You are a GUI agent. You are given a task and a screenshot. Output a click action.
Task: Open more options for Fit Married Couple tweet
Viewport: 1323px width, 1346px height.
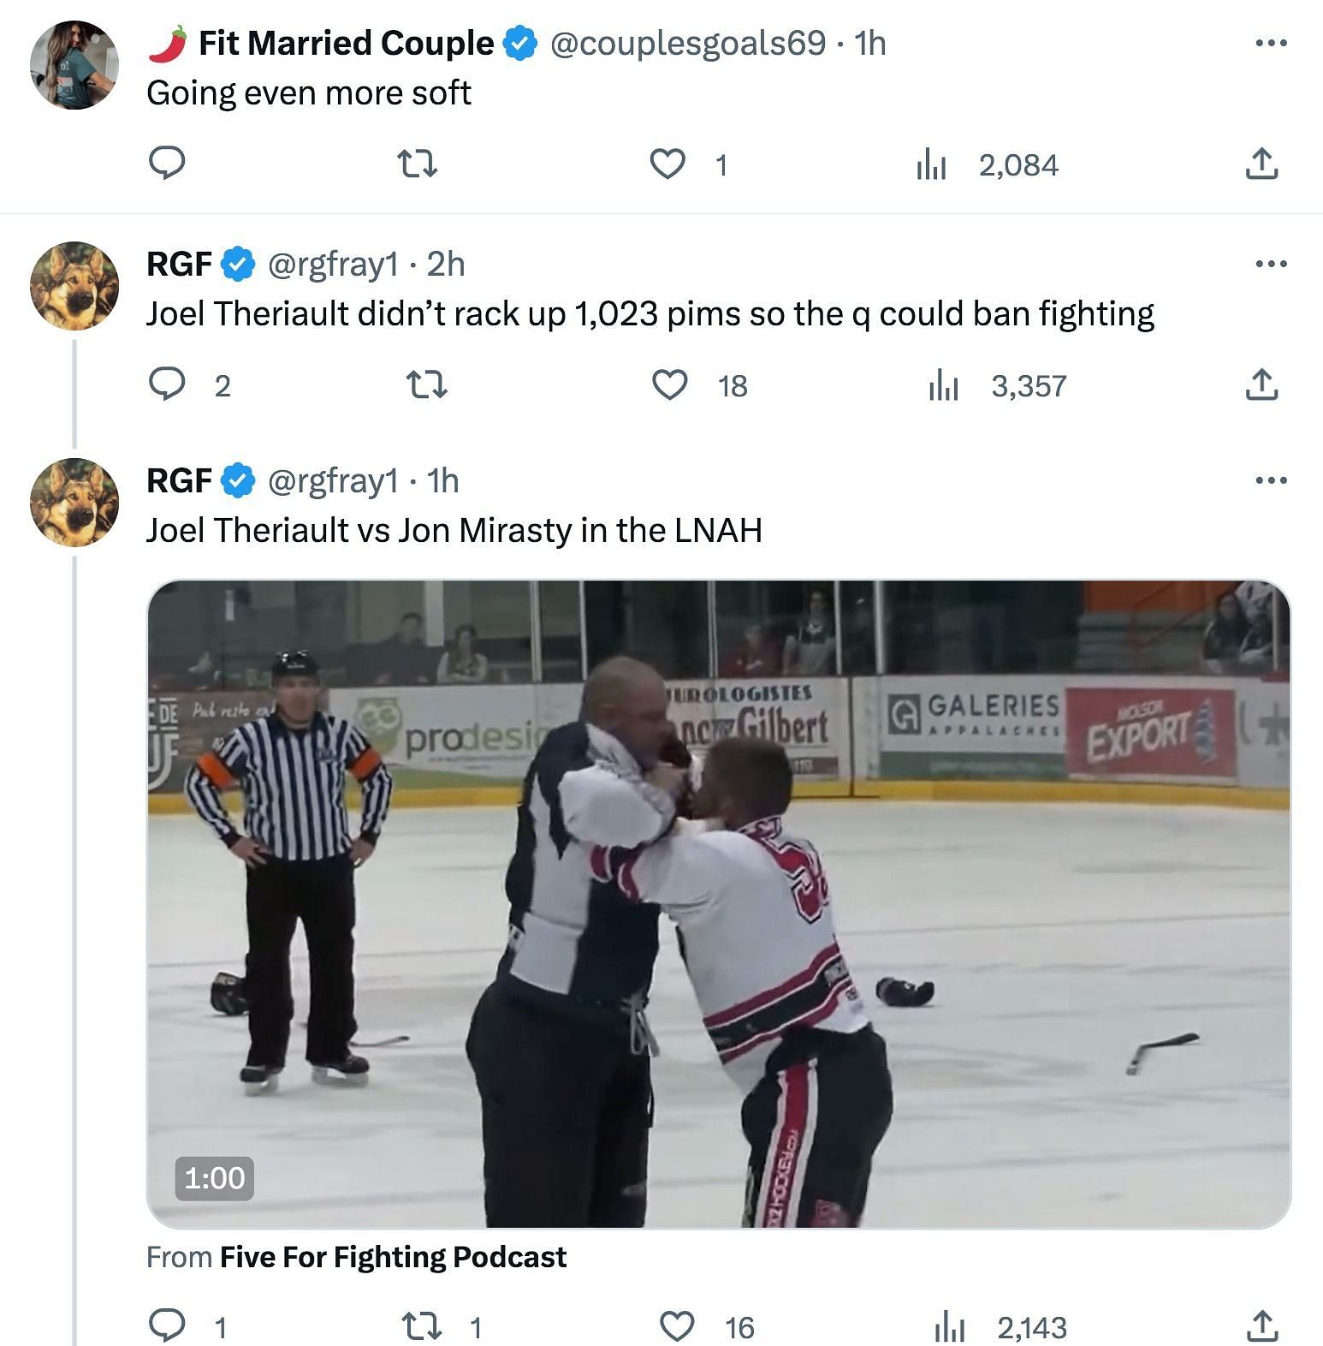click(1271, 43)
